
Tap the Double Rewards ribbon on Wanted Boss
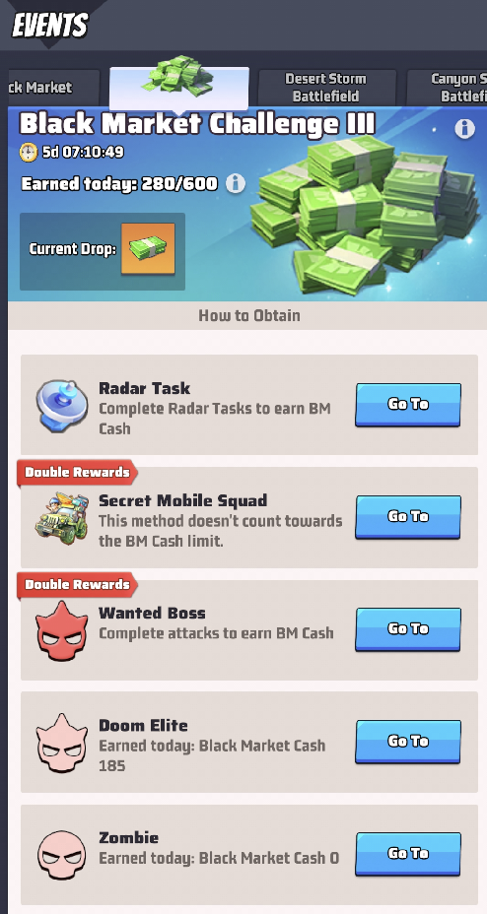tap(77, 585)
